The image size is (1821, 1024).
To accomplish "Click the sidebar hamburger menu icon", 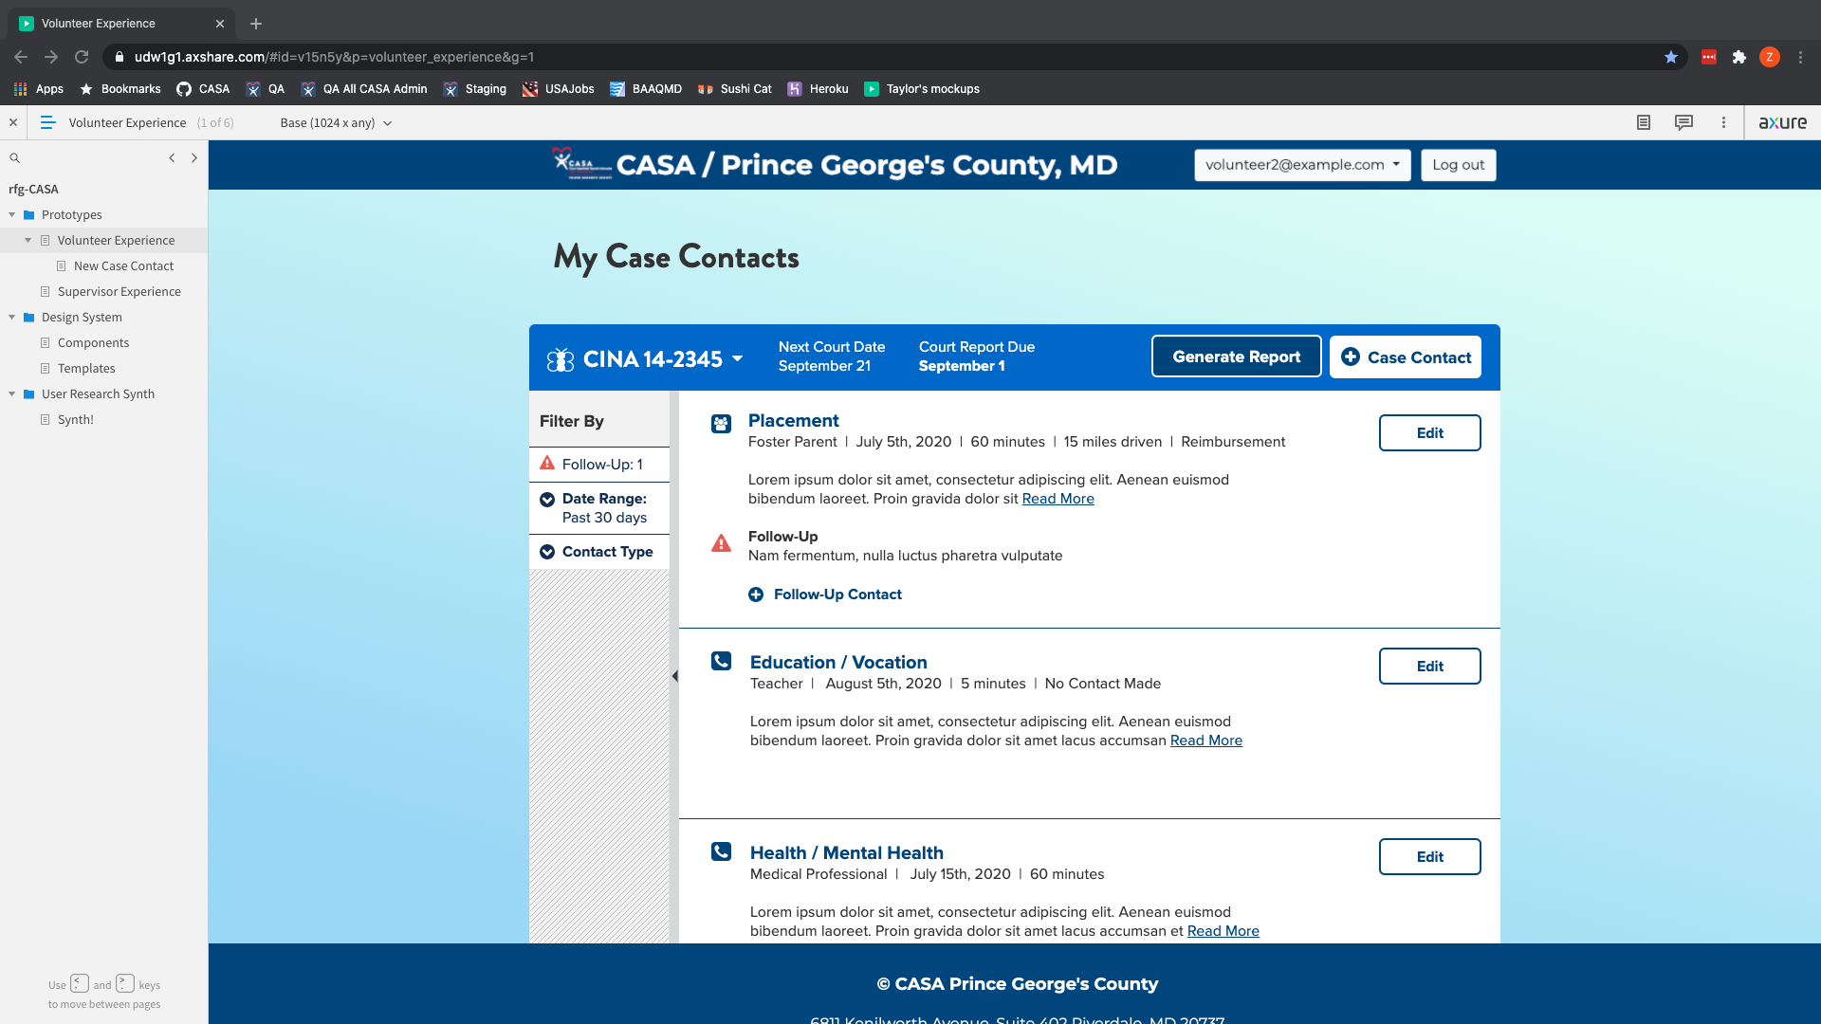I will coord(48,122).
